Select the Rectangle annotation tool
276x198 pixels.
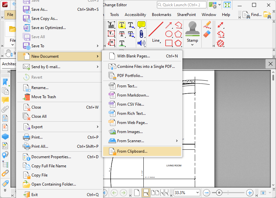coord(169,43)
